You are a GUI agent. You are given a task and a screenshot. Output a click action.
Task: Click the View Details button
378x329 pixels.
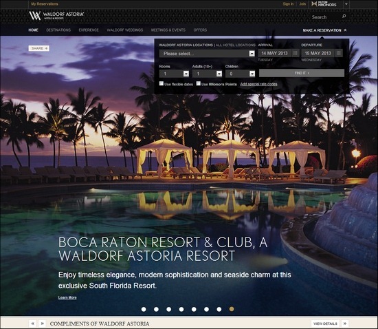click(325, 323)
